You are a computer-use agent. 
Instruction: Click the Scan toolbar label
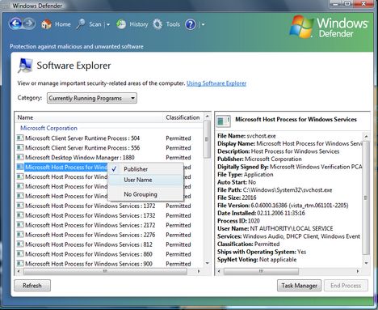click(x=95, y=24)
